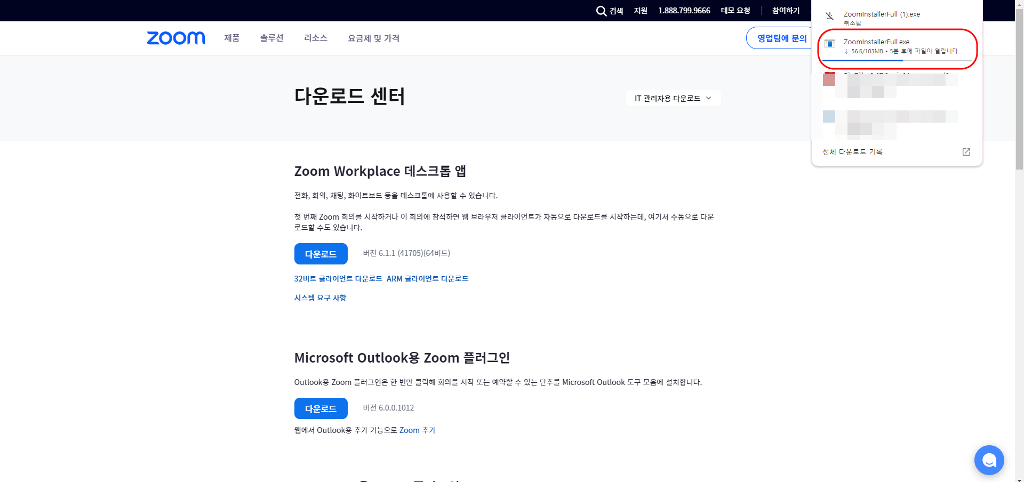1024x482 pixels.
Task: Open 시스템 요구 사항 link
Action: [x=320, y=298]
